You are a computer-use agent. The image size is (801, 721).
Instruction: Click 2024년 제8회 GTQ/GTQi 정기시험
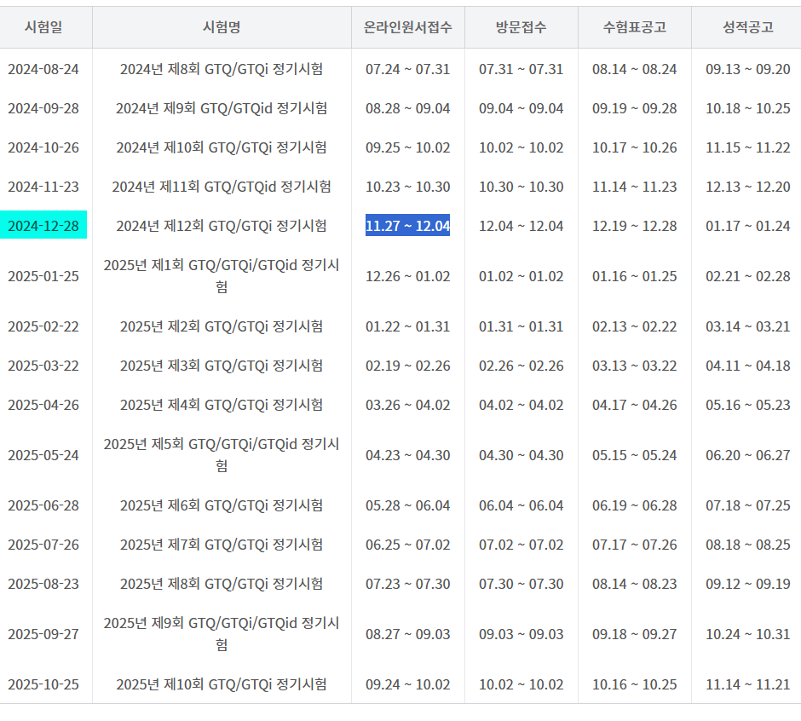tap(222, 69)
